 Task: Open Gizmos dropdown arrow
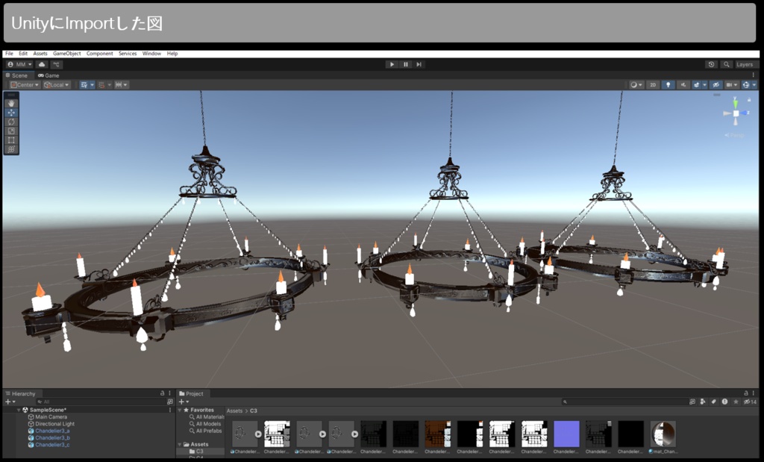coord(754,85)
